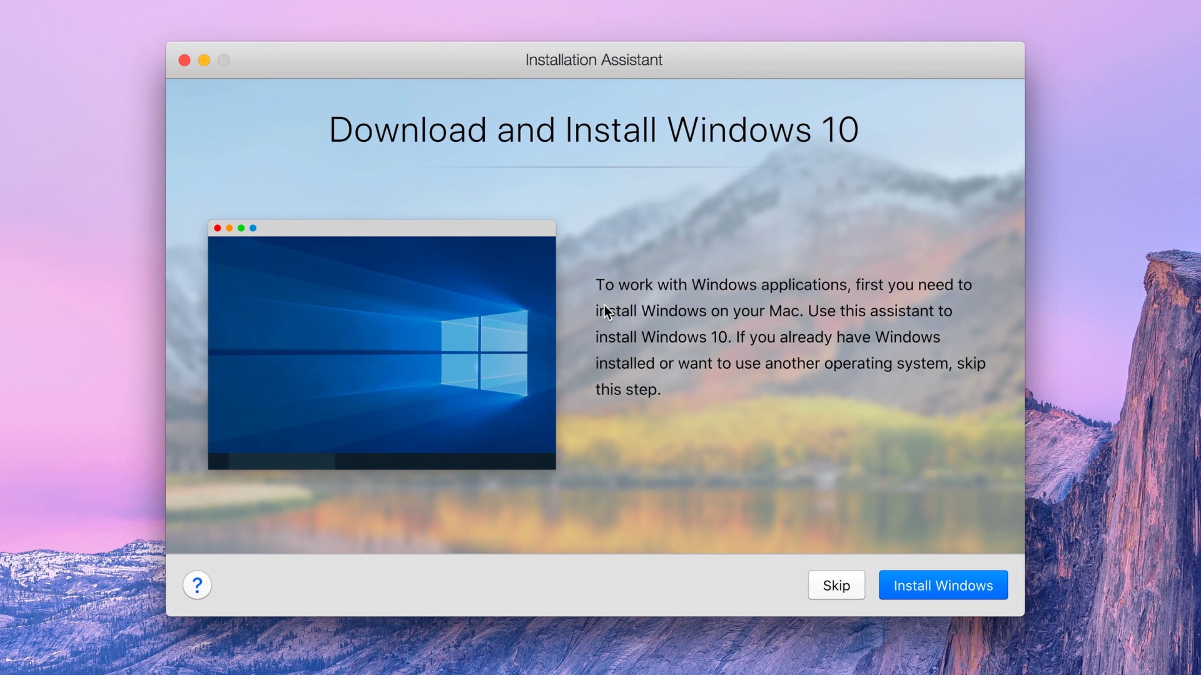
Task: Skip the Windows installation step
Action: 836,585
